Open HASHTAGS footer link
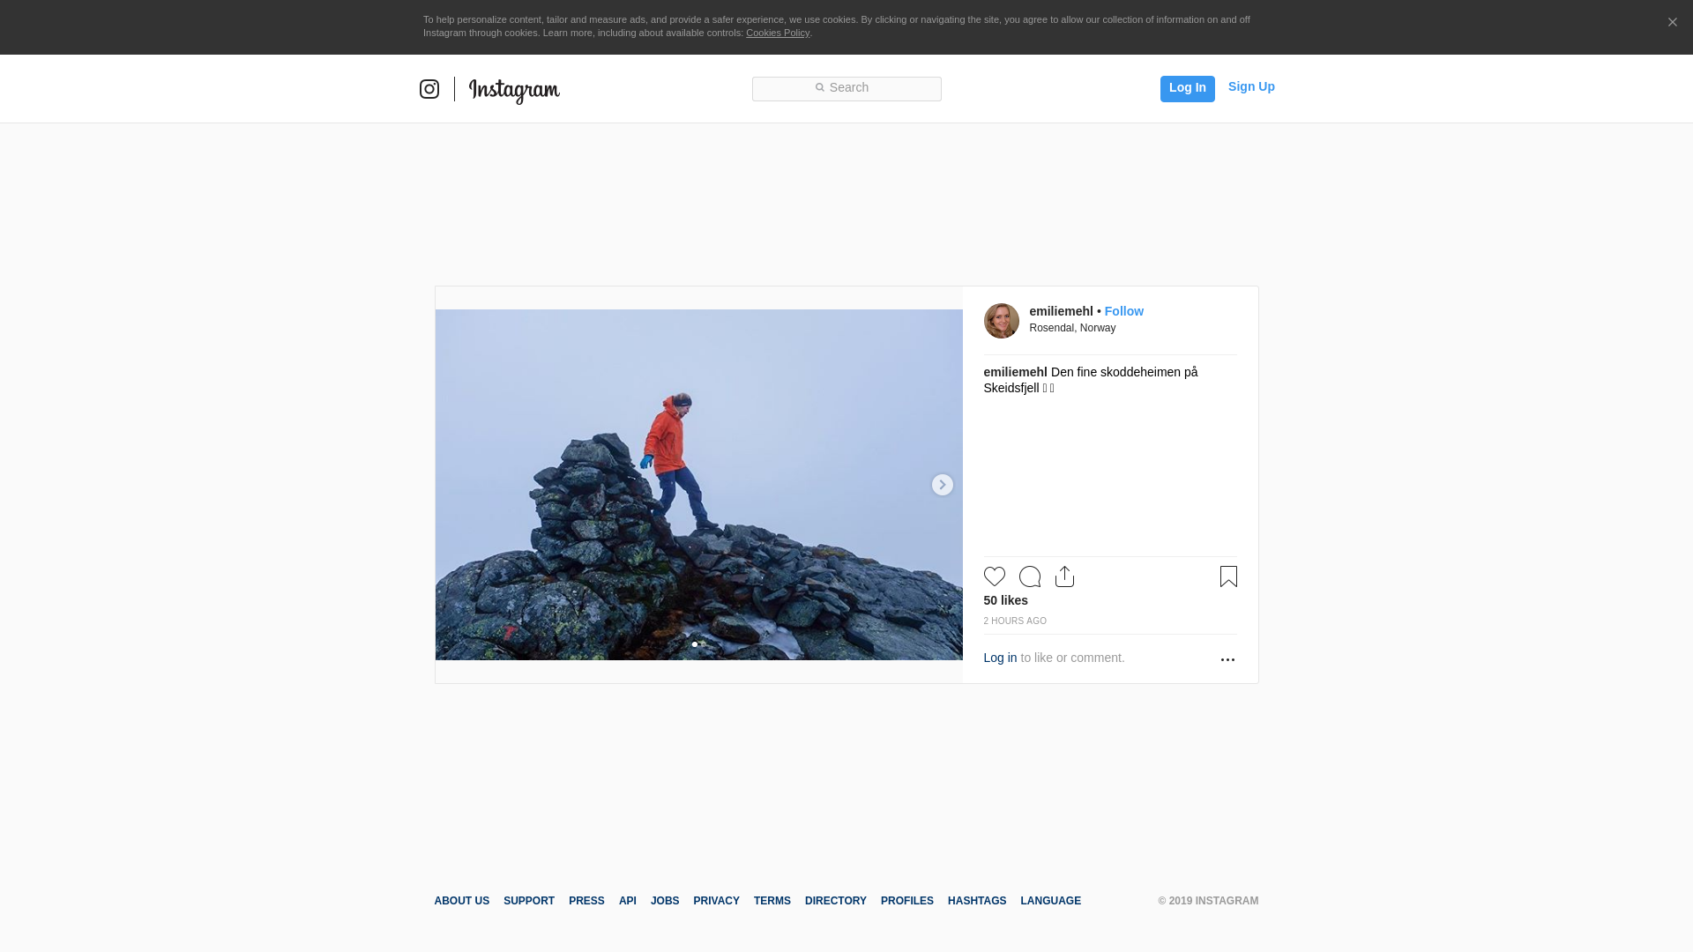The image size is (1693, 952). [977, 901]
